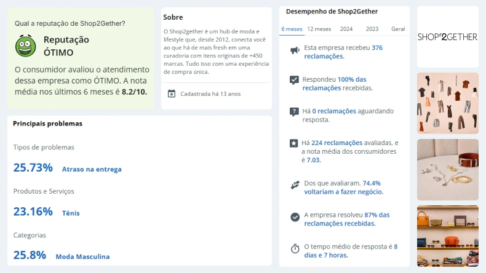Open the 2023 performance tab
Image resolution: width=486 pixels, height=273 pixels.
point(372,29)
